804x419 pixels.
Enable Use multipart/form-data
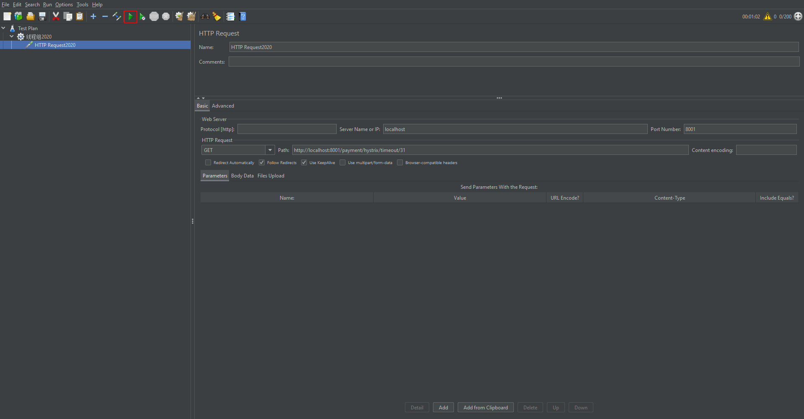click(343, 162)
